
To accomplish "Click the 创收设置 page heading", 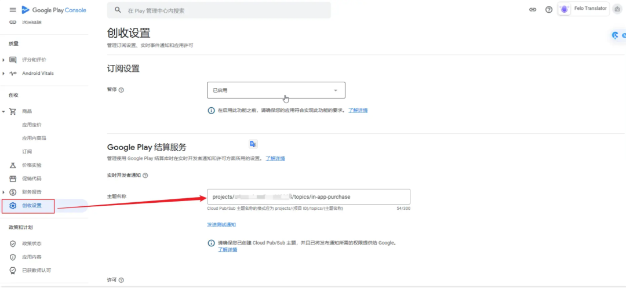I will click(129, 33).
